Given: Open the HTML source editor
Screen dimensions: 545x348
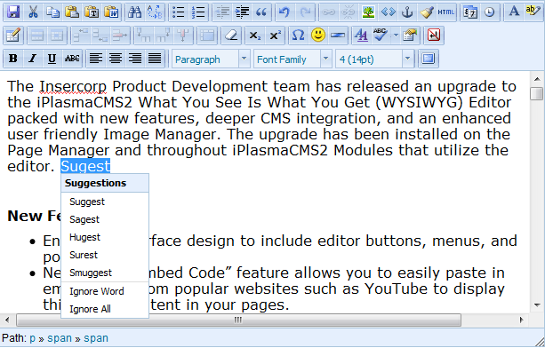Looking at the screenshot, I should click(446, 12).
